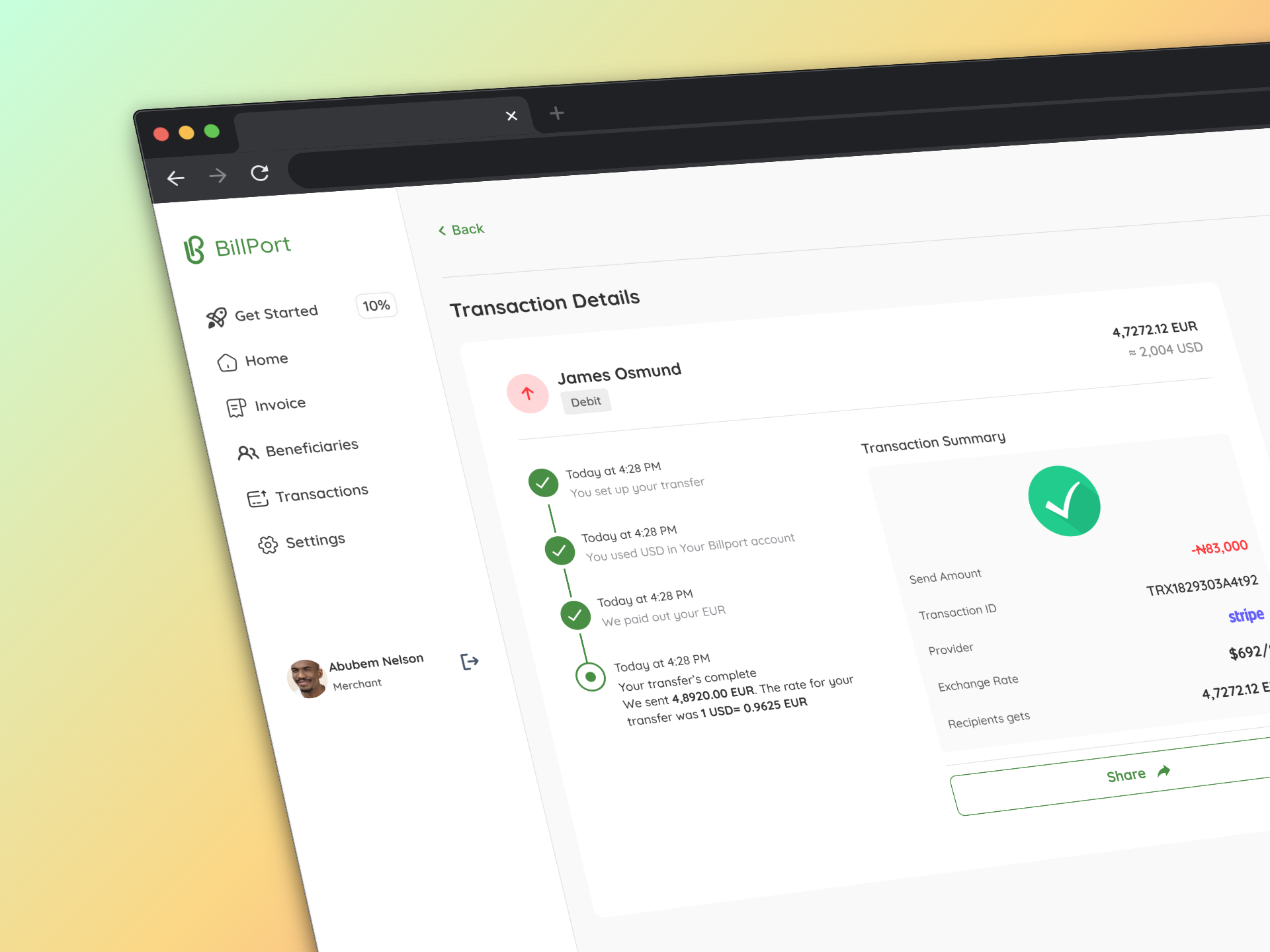Click the Stripe provider logo
1270x952 pixels.
point(1246,615)
